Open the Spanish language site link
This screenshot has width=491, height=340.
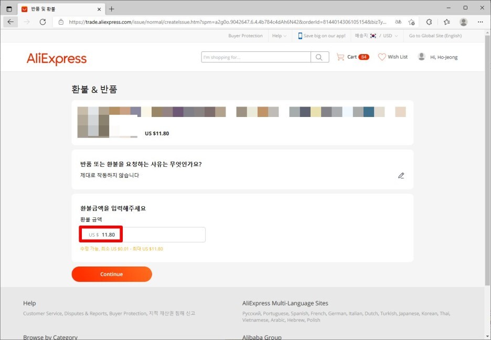[x=300, y=313]
